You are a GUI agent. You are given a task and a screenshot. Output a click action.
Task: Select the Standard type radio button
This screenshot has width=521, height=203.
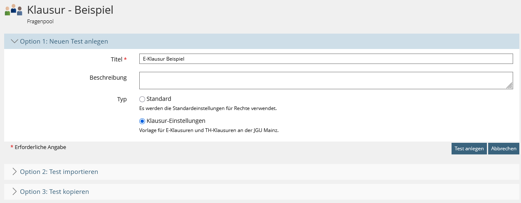pyautogui.click(x=142, y=99)
